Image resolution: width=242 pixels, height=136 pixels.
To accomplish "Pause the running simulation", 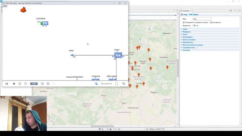I will [x=7, y=84].
